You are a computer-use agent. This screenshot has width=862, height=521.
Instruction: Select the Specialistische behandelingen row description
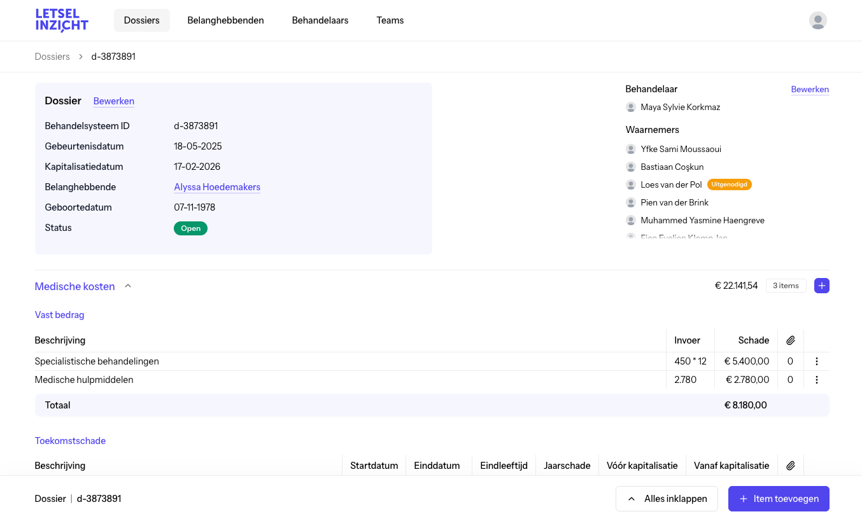[97, 361]
